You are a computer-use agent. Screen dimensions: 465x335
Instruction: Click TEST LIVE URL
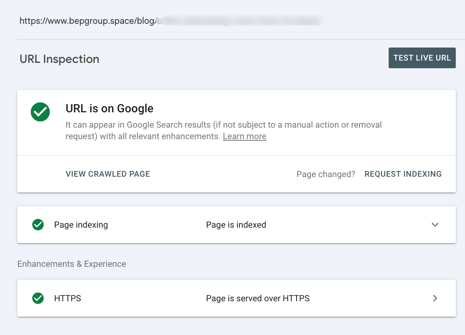click(422, 57)
